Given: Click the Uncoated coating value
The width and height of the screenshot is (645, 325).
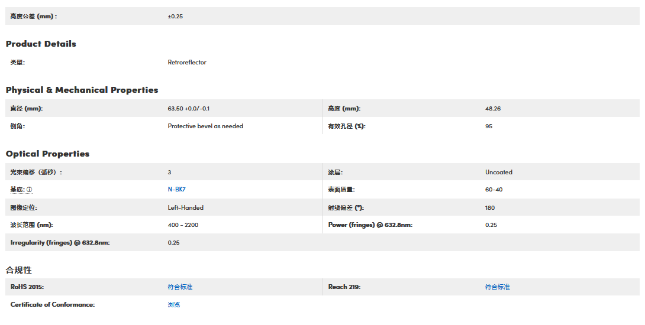Looking at the screenshot, I should [498, 173].
